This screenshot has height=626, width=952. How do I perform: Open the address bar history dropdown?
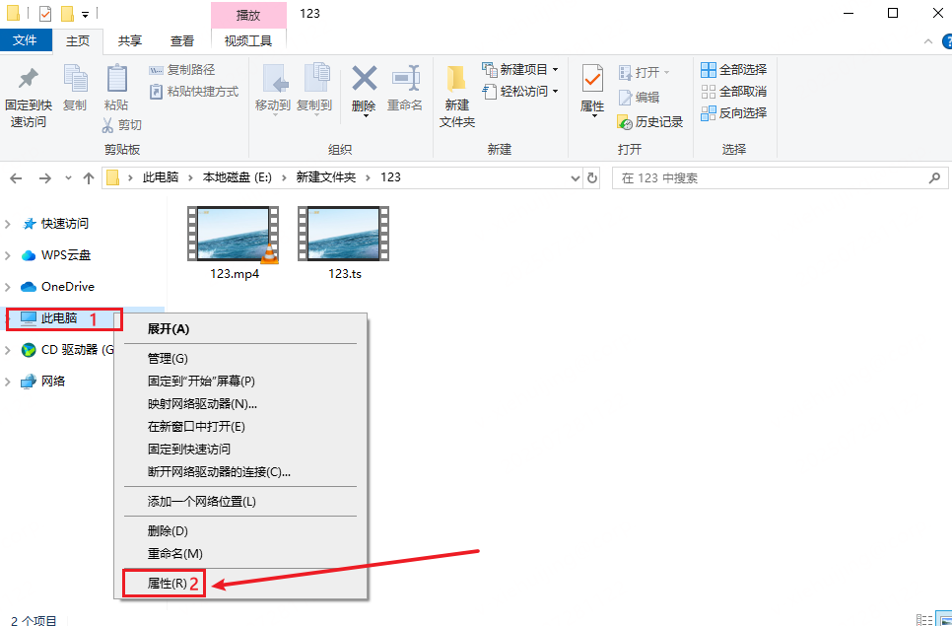tap(576, 178)
